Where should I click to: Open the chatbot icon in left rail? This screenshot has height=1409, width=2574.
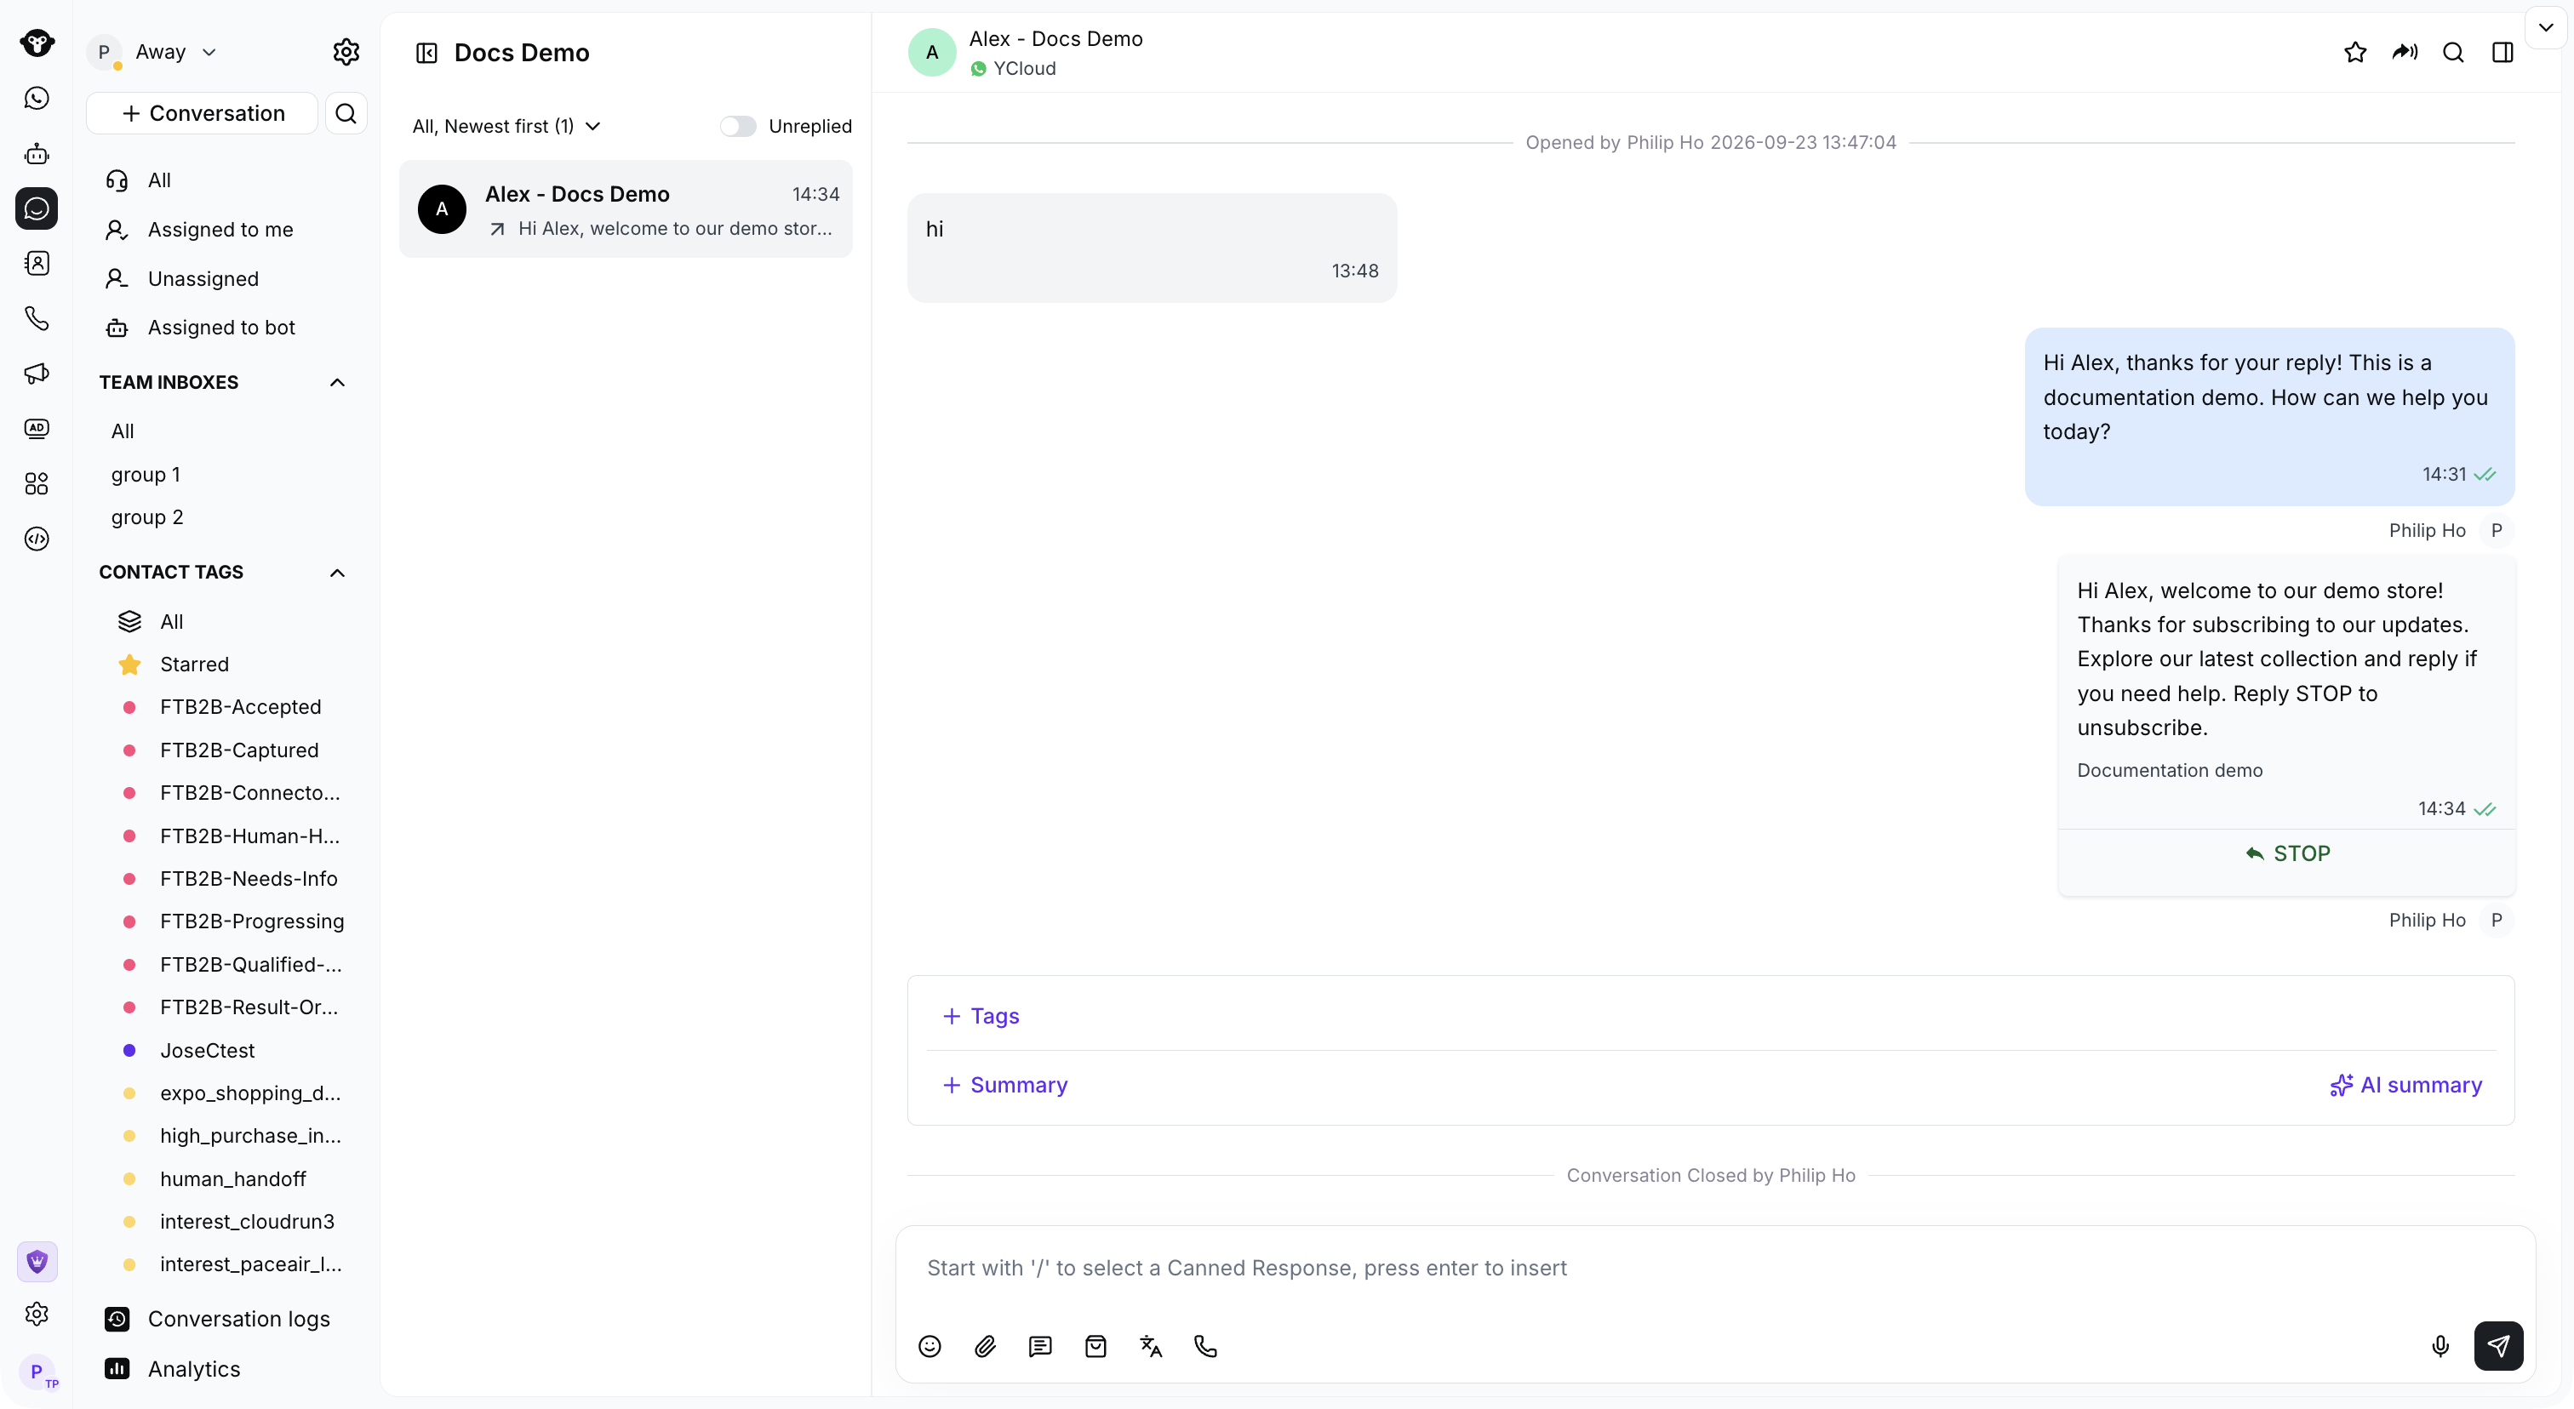pyautogui.click(x=37, y=153)
